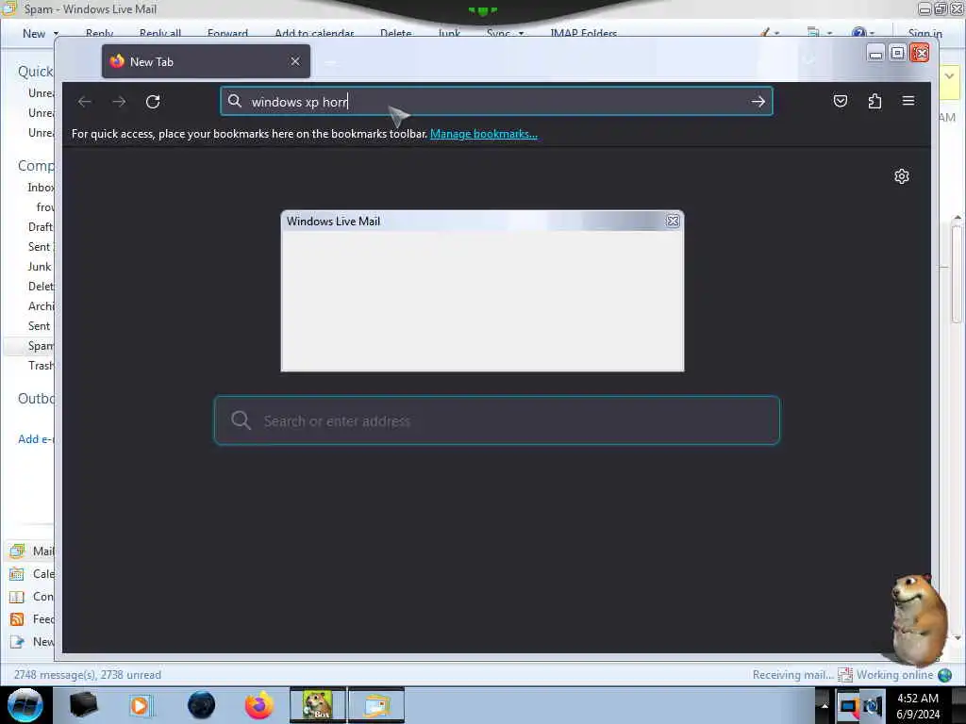Screen dimensions: 966x724
Task: Click the address bar with 'windows xp horr'
Action: pyautogui.click(x=496, y=102)
